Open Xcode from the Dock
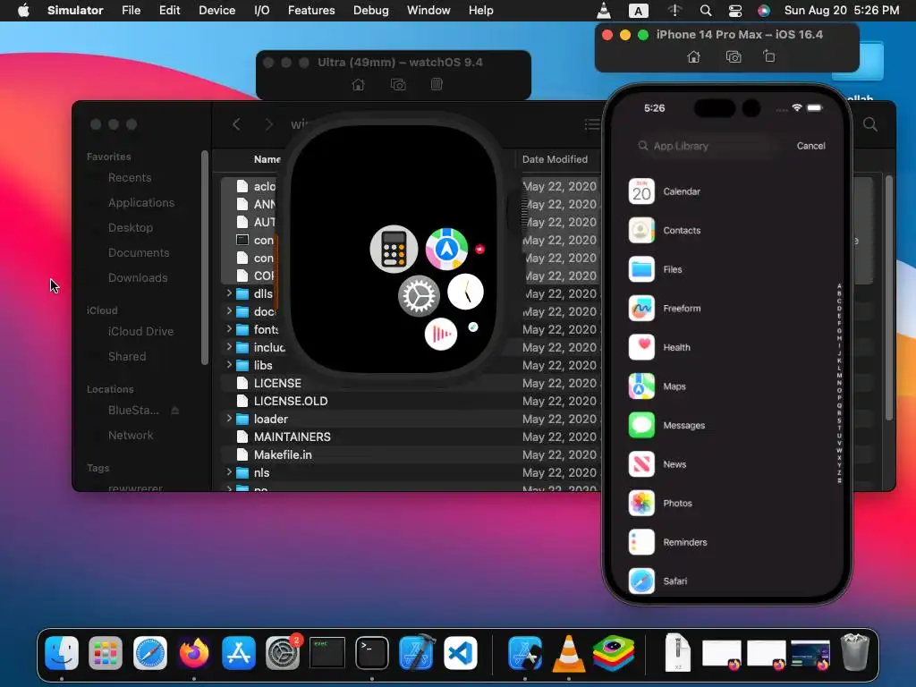916x687 pixels. 417,652
